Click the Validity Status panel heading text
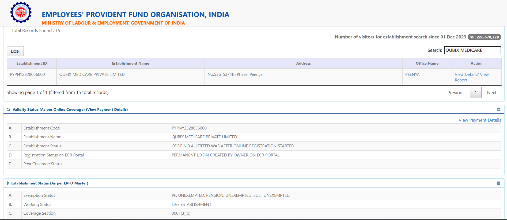The height and width of the screenshot is (220, 507). [70, 109]
